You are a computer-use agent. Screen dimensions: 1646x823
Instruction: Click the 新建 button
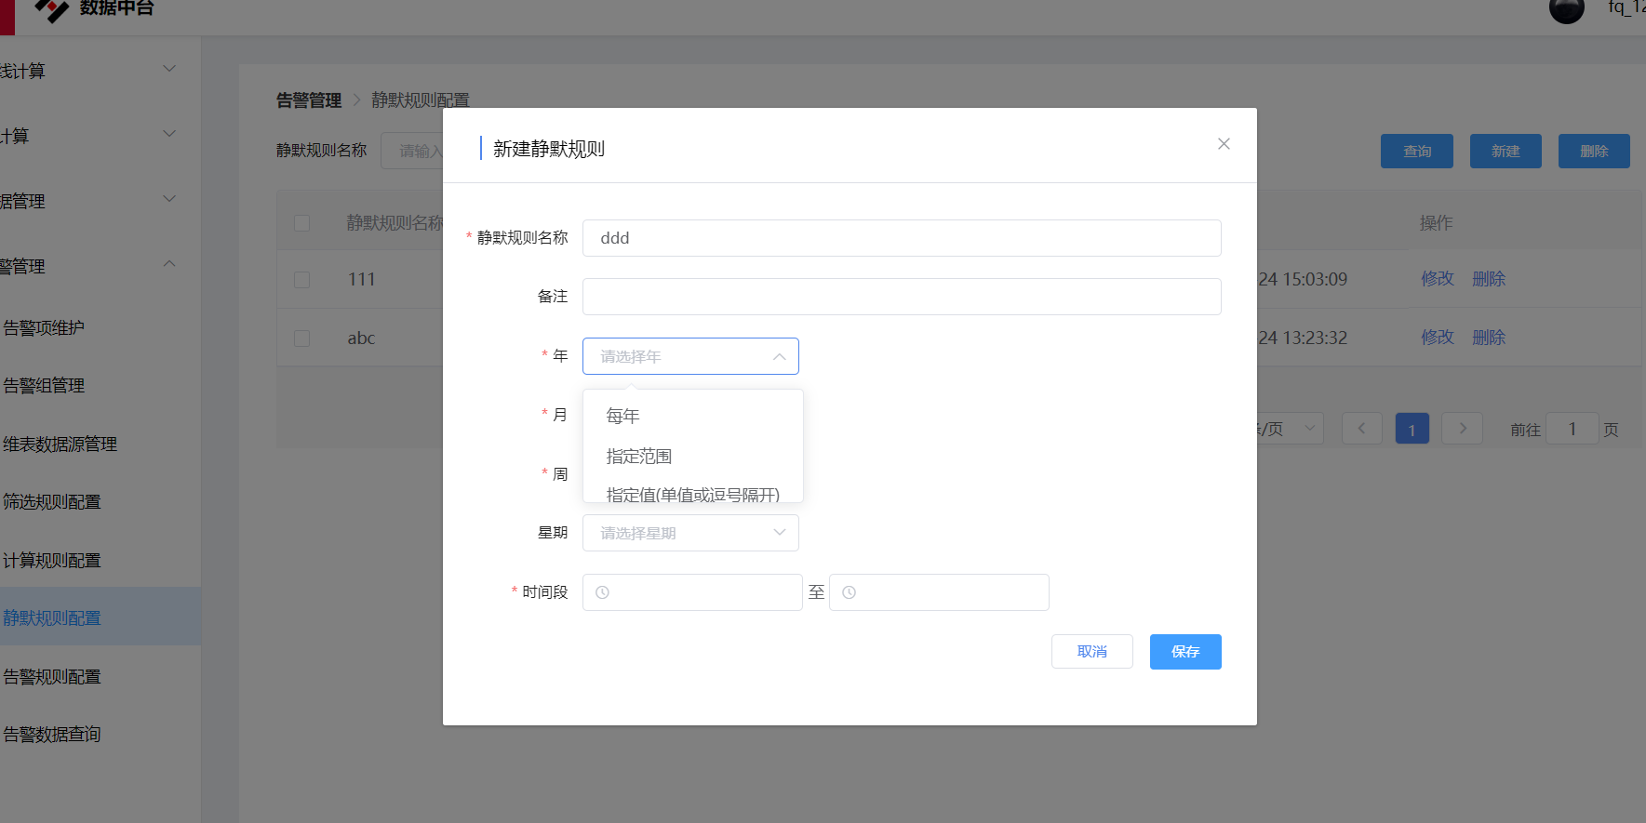coord(1505,152)
